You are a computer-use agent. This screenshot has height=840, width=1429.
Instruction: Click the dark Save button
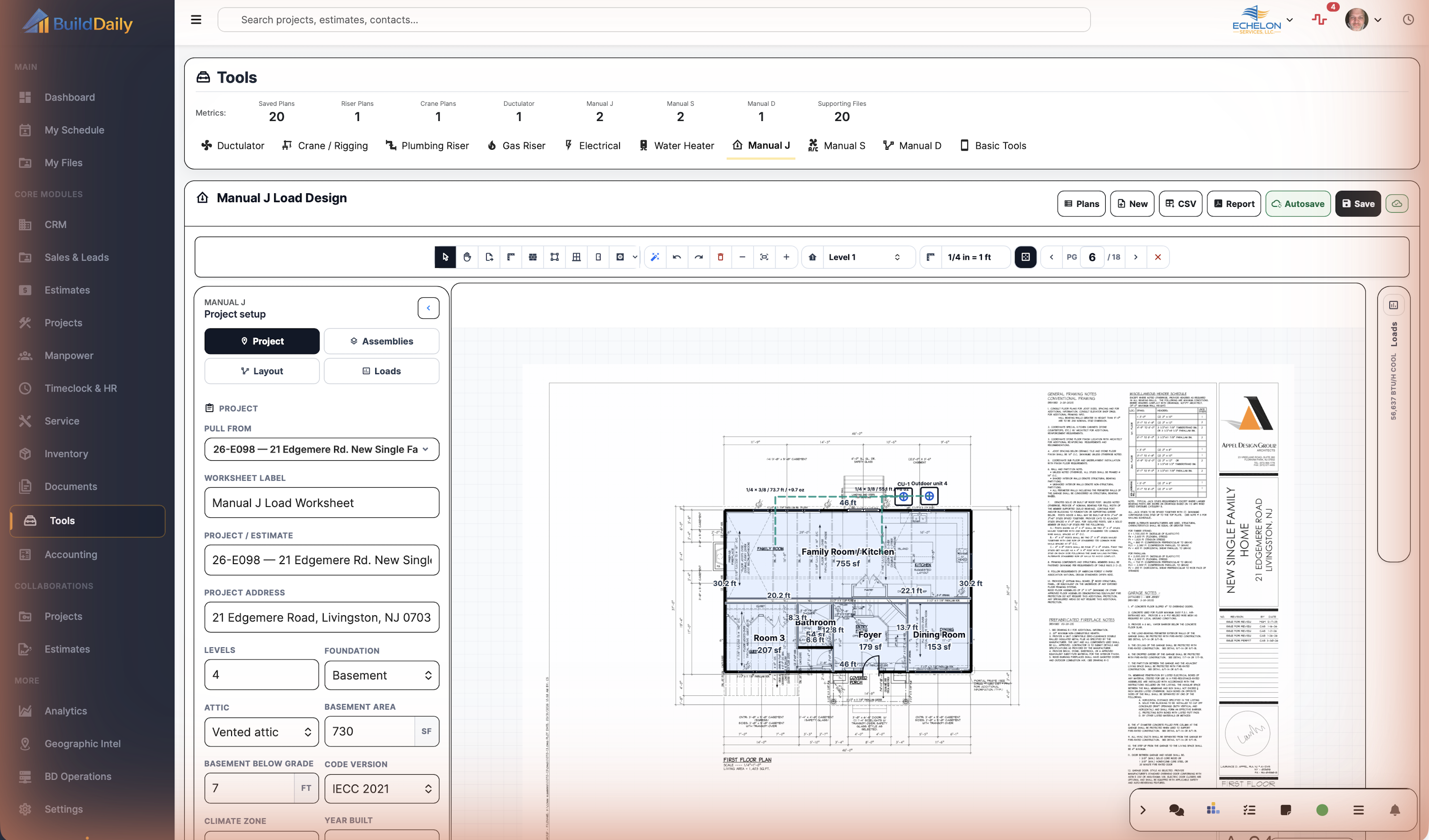1358,204
